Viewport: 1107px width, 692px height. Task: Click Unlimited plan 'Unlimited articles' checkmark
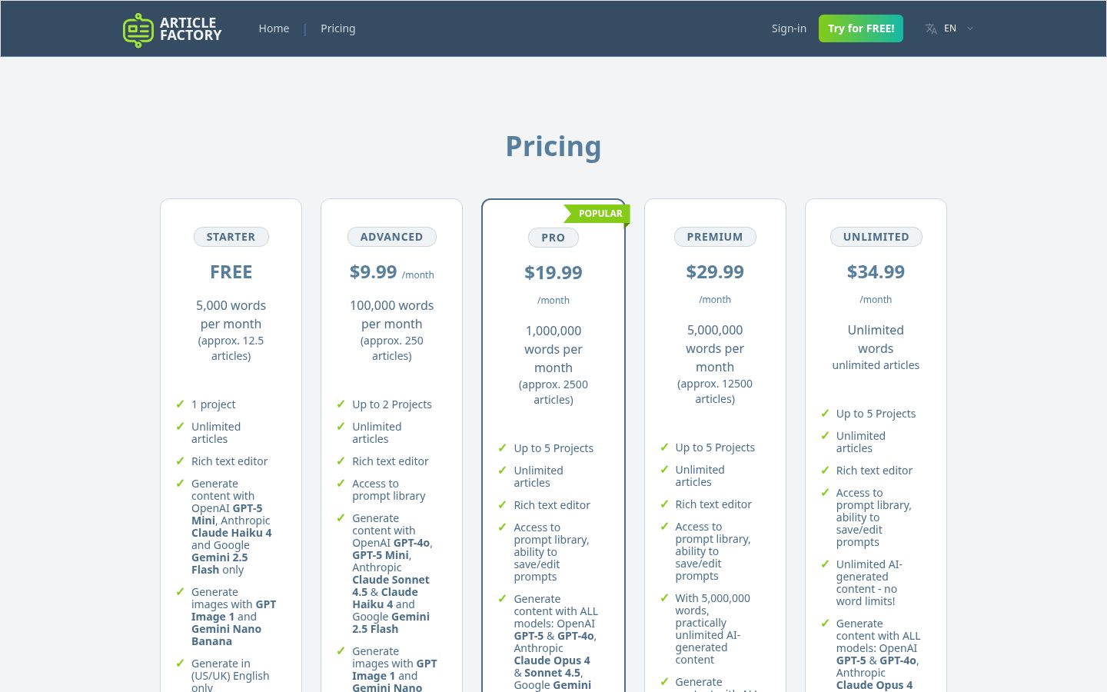(x=825, y=436)
